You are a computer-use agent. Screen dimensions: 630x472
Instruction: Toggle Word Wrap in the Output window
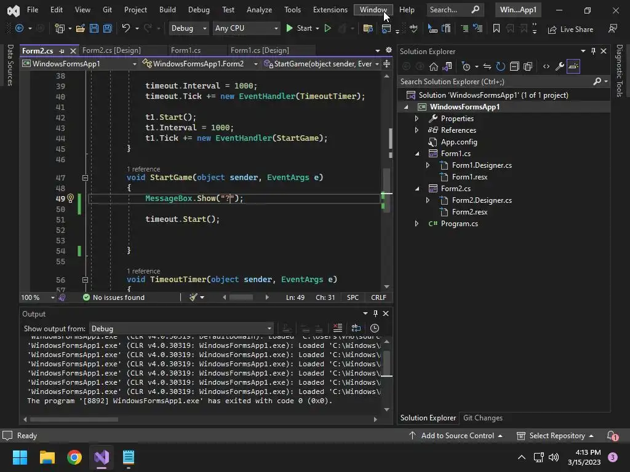click(356, 328)
